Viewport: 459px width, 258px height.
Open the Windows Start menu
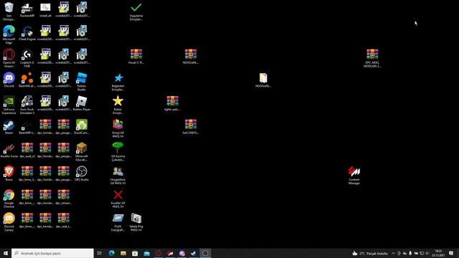point(6,253)
